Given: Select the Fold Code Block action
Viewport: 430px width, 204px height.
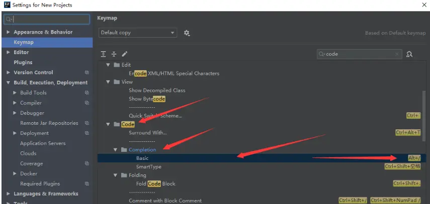Looking at the screenshot, I should point(259,183).
